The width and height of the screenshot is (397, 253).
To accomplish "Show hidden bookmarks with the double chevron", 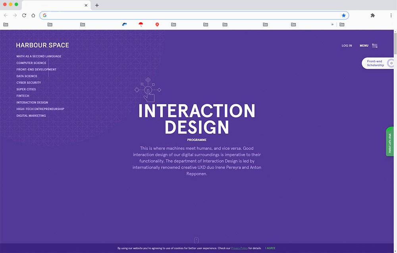I will click(332, 25).
